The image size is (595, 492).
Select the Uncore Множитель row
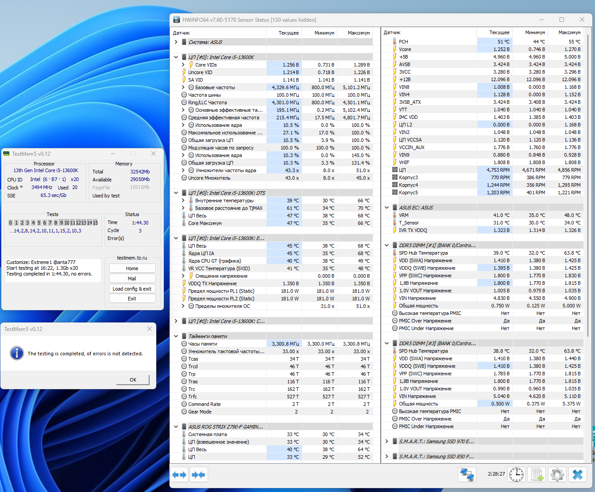click(x=272, y=178)
